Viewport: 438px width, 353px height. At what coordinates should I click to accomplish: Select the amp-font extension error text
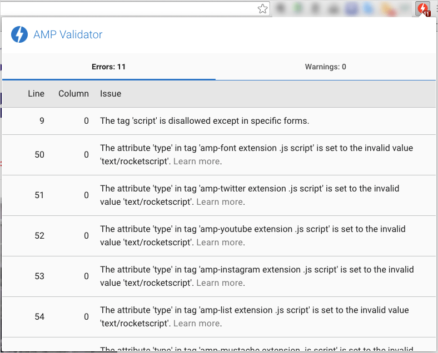[256, 155]
